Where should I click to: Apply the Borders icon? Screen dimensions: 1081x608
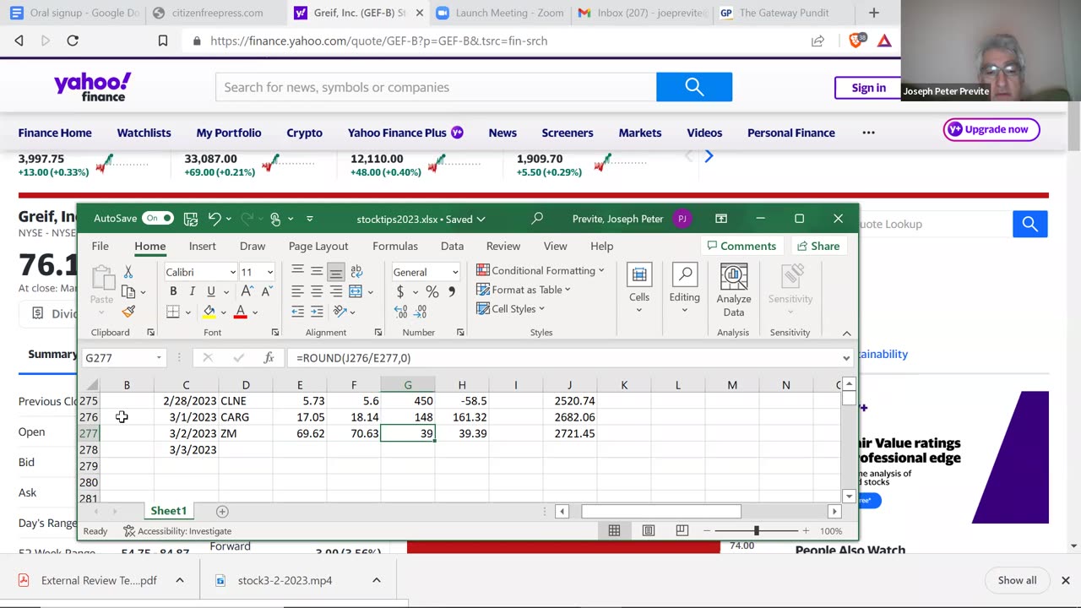pos(173,312)
